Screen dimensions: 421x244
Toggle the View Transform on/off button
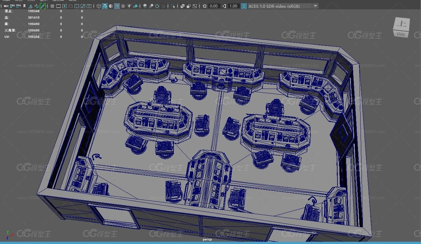click(x=244, y=6)
